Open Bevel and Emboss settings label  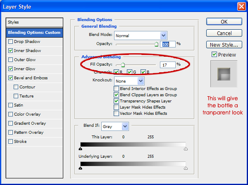tap(31, 78)
